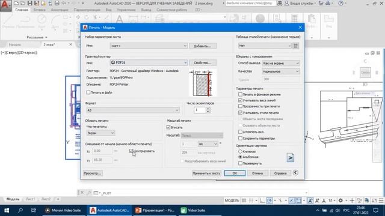The width and height of the screenshot is (385, 216).
Task: Open the AutoCAD application menu red A logo
Action: point(5,5)
